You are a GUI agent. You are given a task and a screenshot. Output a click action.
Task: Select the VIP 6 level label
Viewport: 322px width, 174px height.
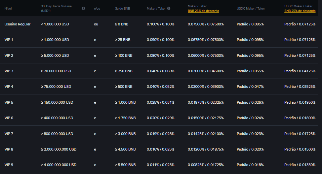(x=9, y=118)
